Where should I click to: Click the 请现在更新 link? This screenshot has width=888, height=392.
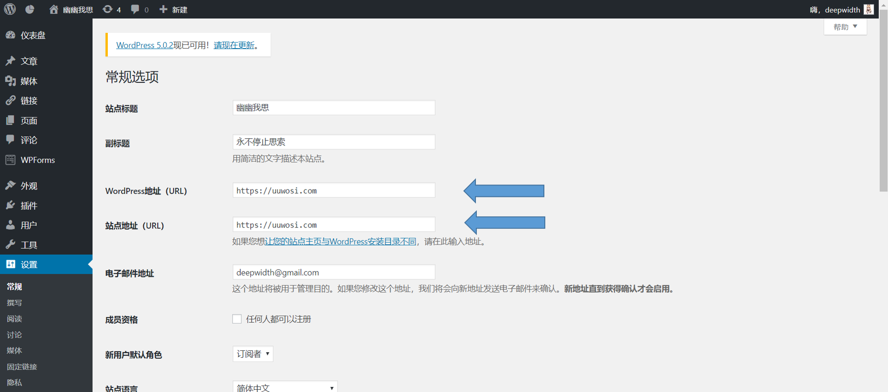[234, 45]
